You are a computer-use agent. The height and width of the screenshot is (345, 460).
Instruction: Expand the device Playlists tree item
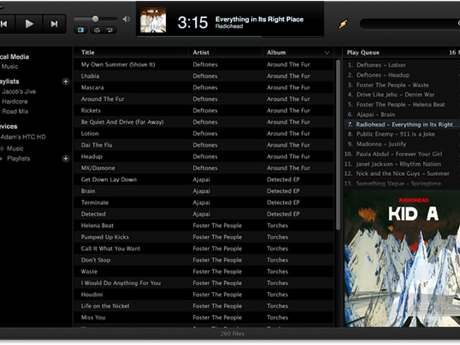[1, 159]
